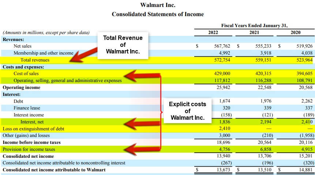
Task: Select Walmart net income value 13,673
Action: pyautogui.click(x=223, y=170)
